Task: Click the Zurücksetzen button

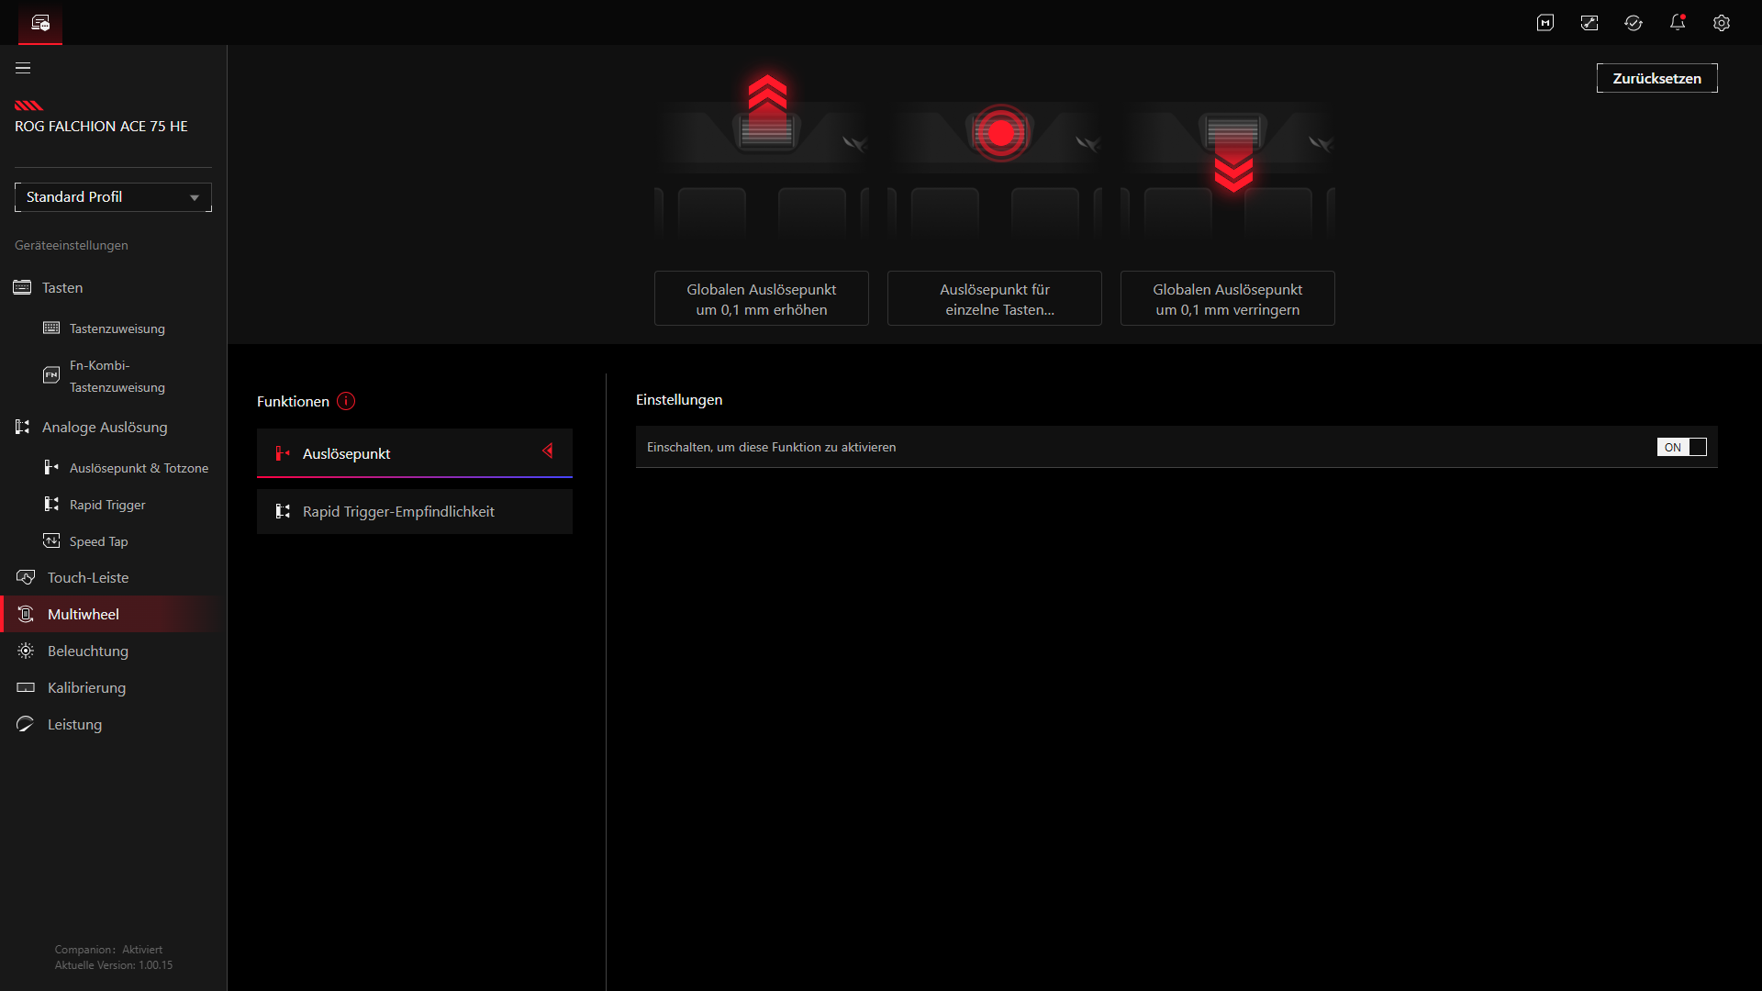Action: point(1656,79)
